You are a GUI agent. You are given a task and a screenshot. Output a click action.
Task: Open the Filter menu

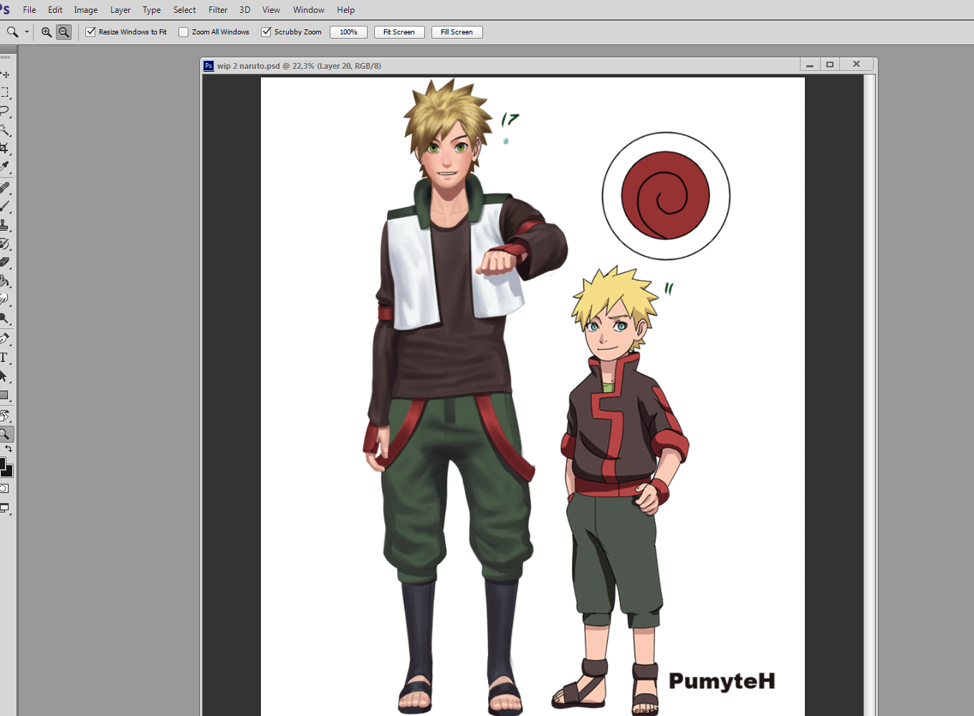(x=218, y=10)
